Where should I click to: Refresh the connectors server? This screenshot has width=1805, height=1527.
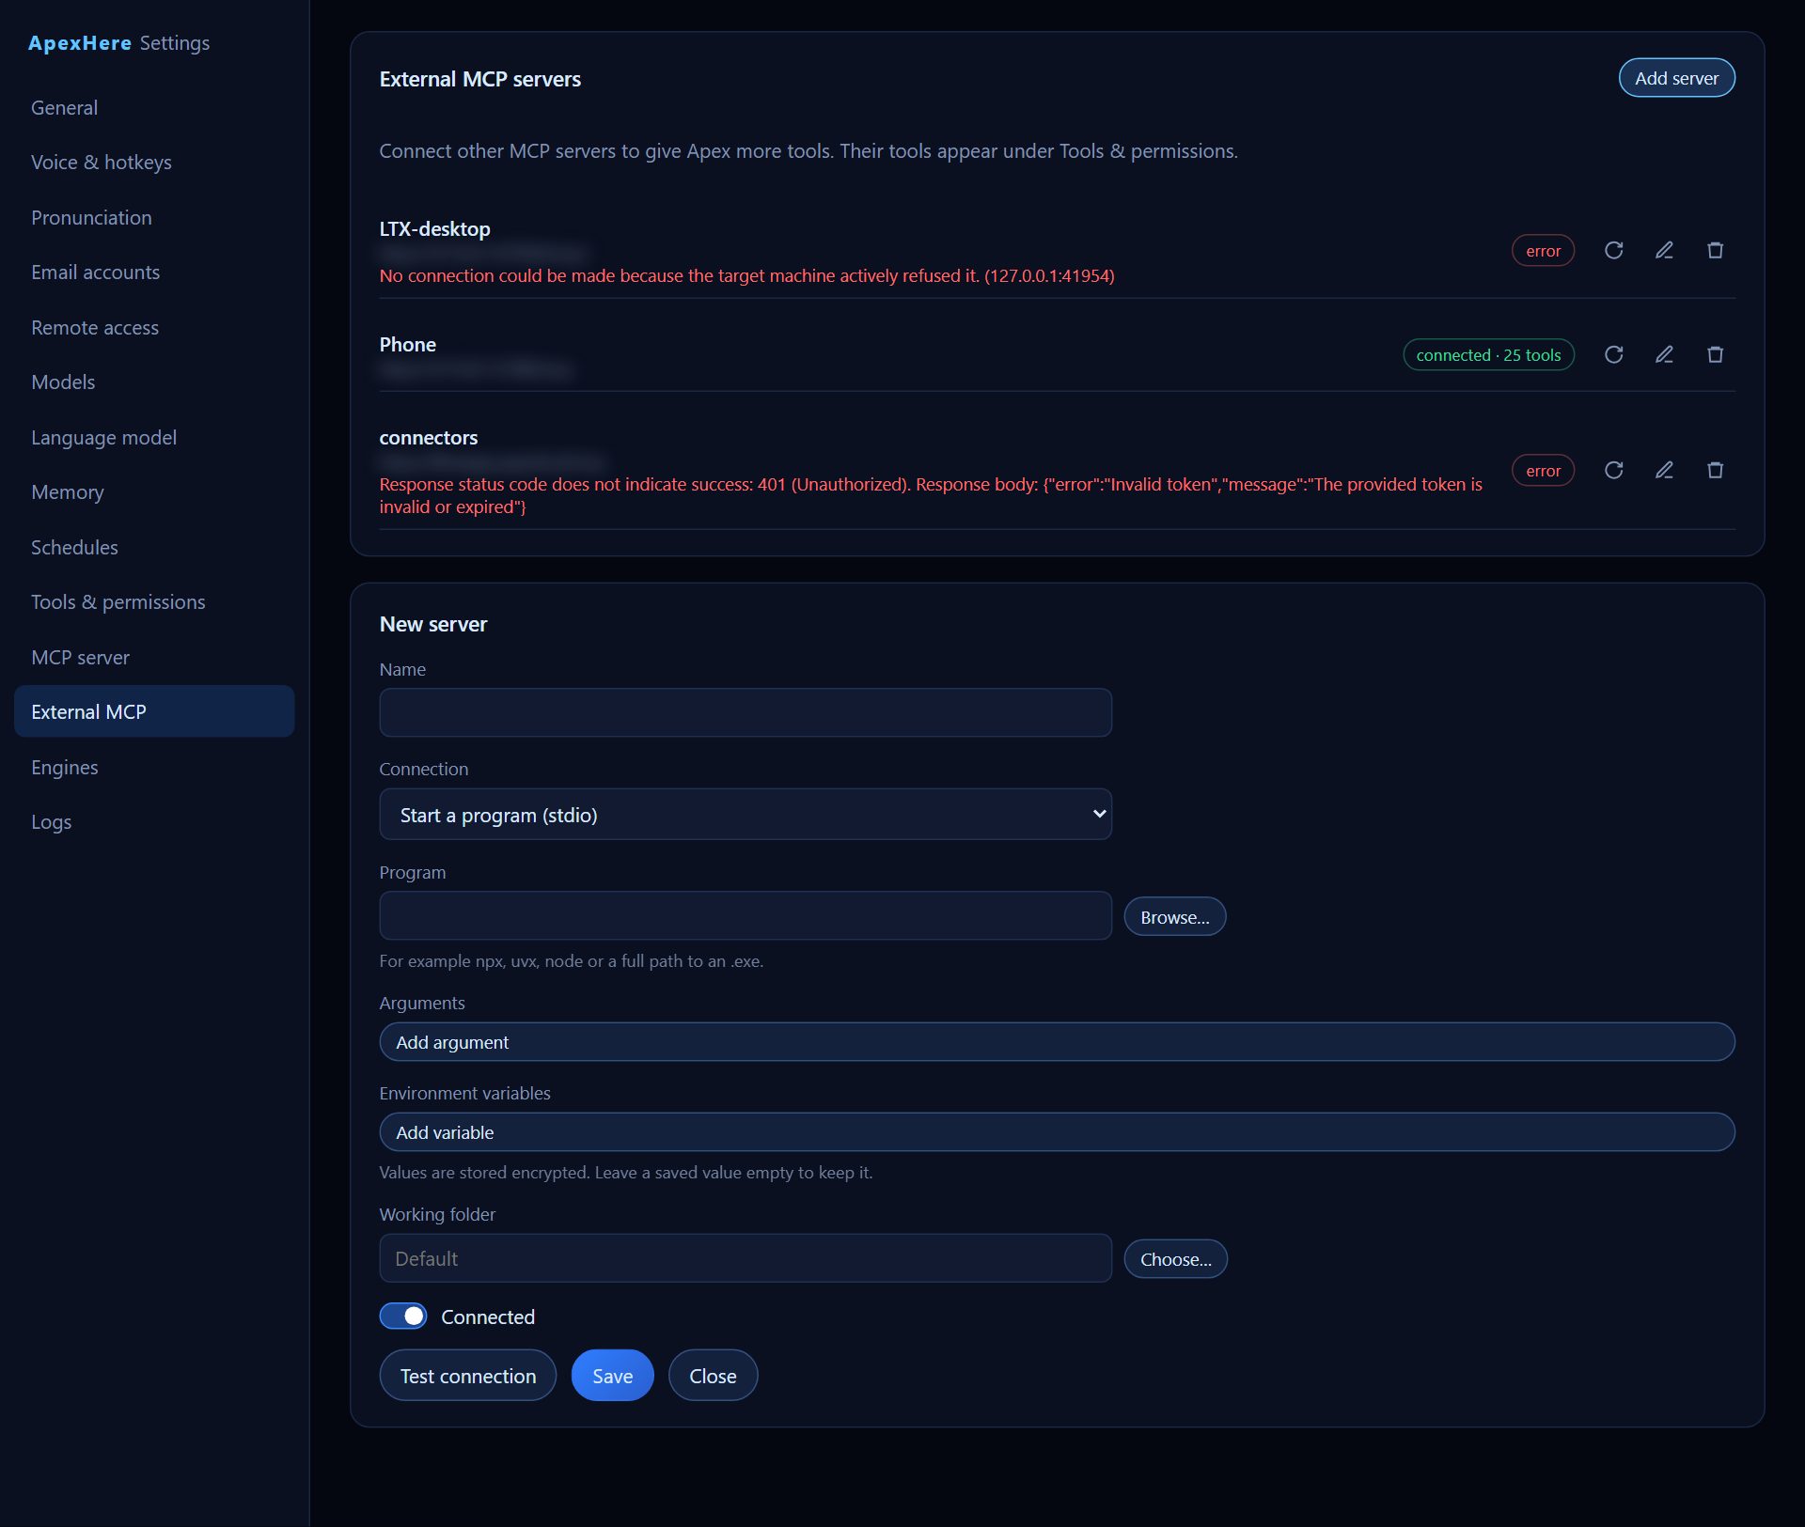1613,470
